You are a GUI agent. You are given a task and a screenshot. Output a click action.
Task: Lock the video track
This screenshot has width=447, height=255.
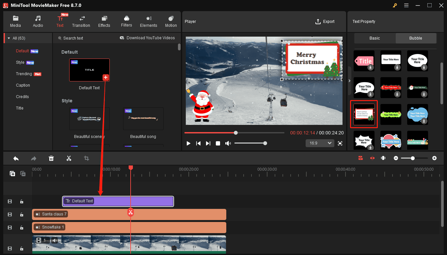click(22, 248)
